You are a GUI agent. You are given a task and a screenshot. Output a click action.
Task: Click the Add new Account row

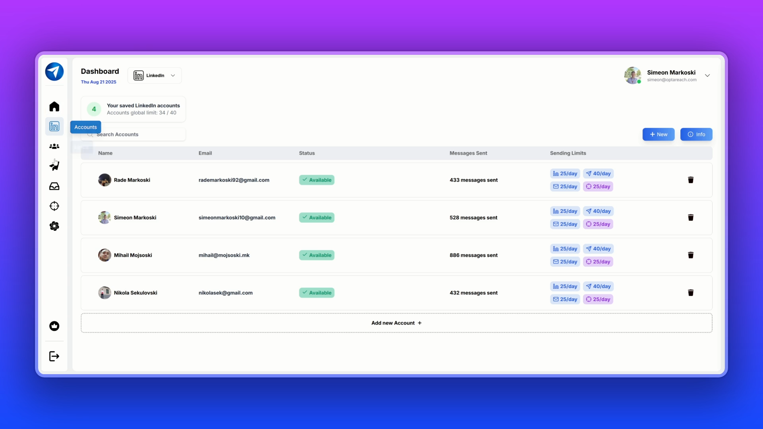tap(396, 323)
